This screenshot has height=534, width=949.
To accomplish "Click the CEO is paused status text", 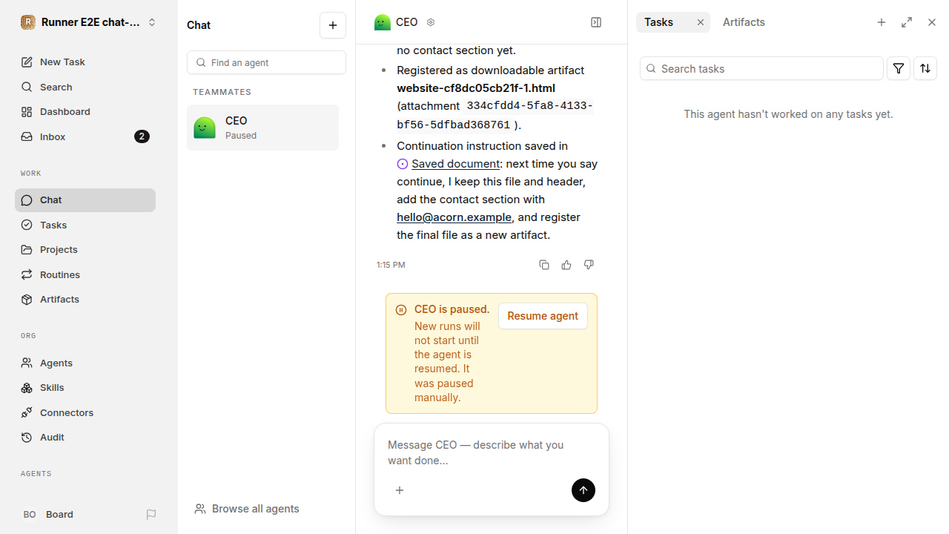I will point(452,309).
